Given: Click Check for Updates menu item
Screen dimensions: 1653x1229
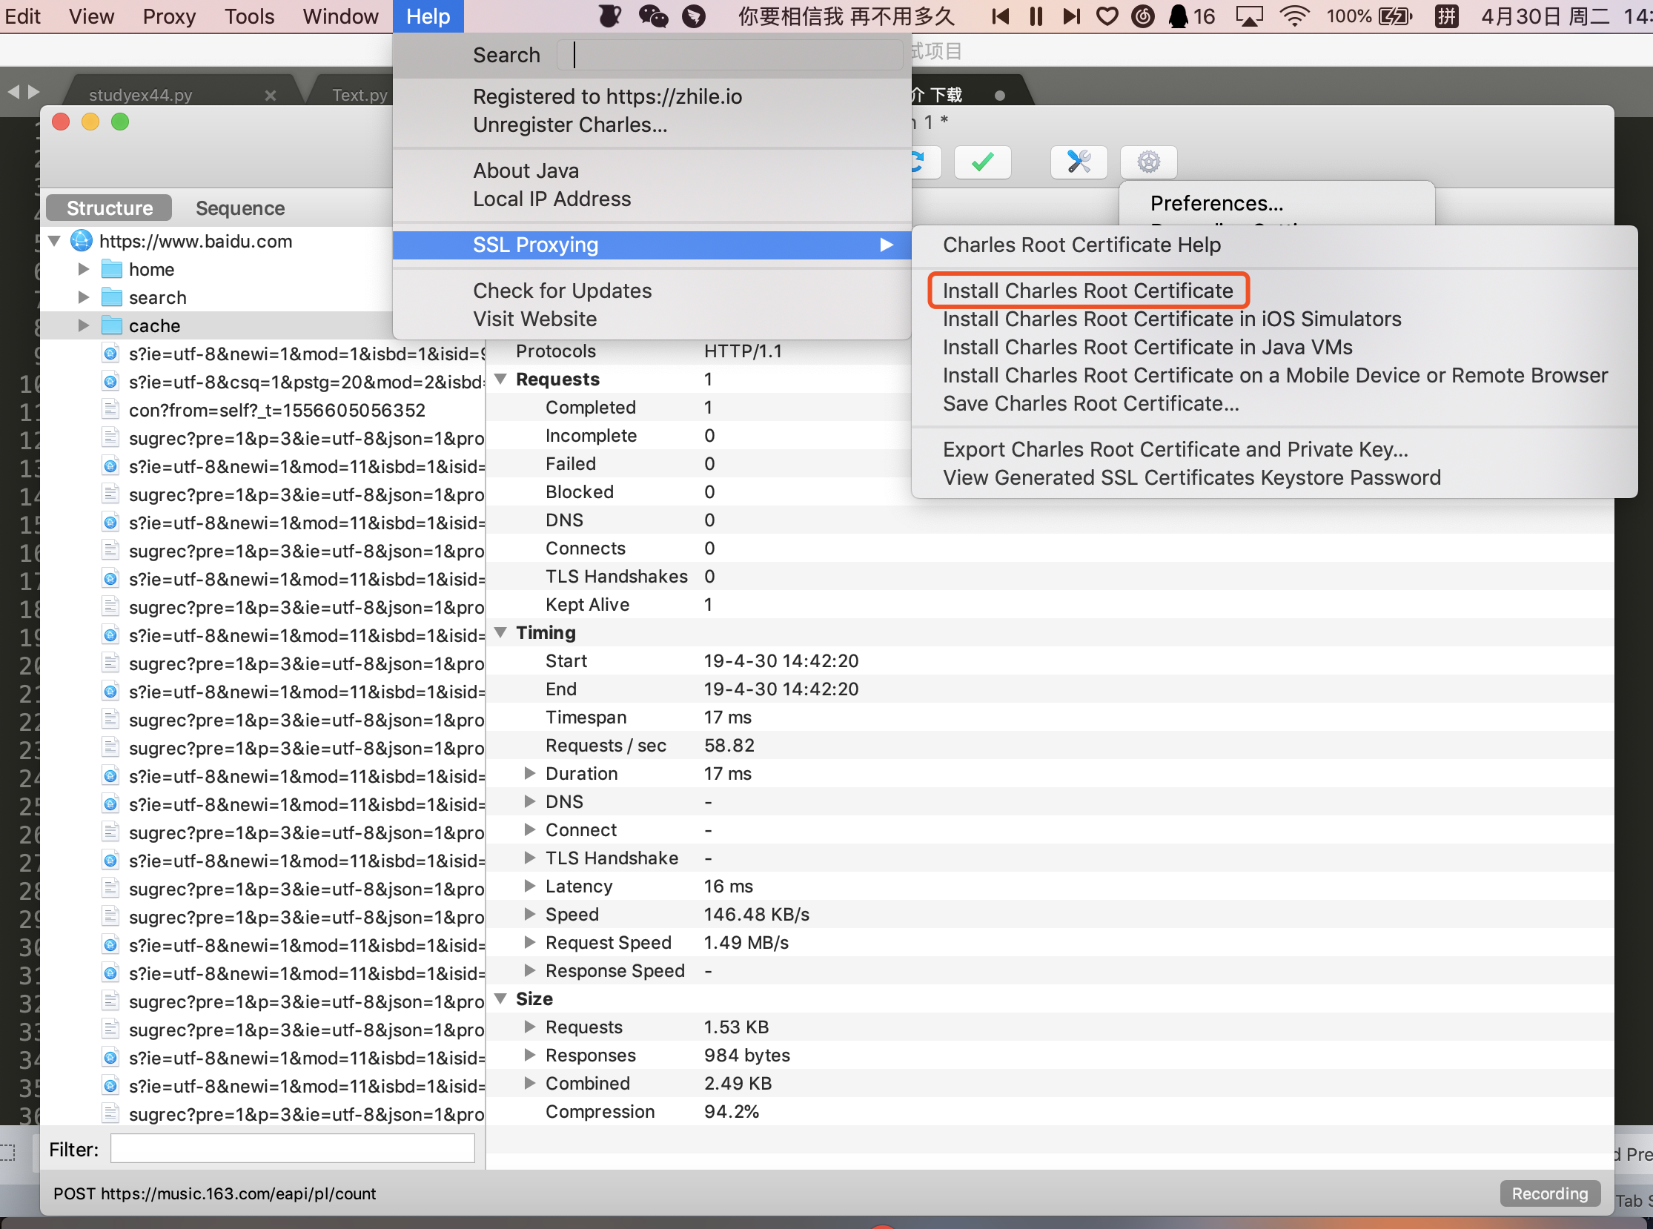Looking at the screenshot, I should click(562, 290).
